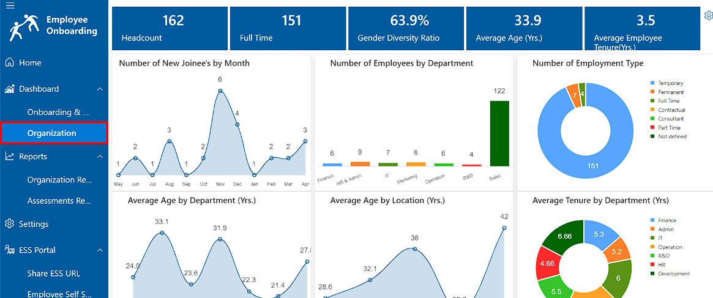The width and height of the screenshot is (713, 298).
Task: Toggle Admin legend swatch in tenure chart
Action: (652, 229)
